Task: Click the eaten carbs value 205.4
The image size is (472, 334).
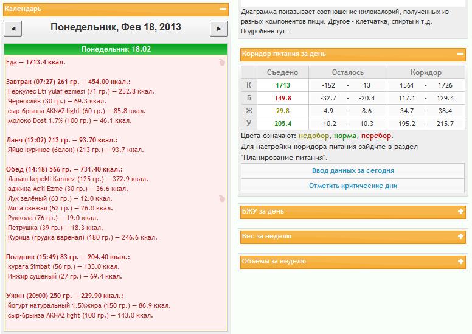Action: pos(283,124)
